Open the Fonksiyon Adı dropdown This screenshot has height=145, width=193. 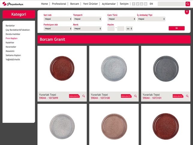click(58, 29)
